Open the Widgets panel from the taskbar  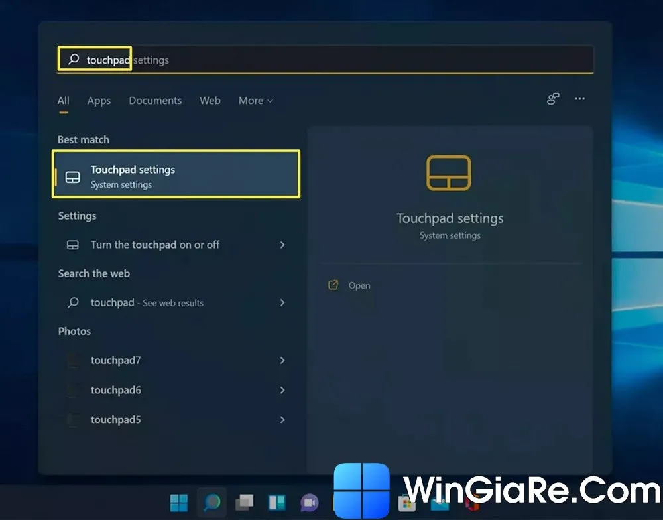point(276,502)
